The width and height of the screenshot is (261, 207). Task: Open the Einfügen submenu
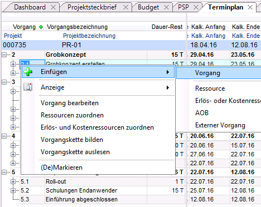[x=98, y=72]
